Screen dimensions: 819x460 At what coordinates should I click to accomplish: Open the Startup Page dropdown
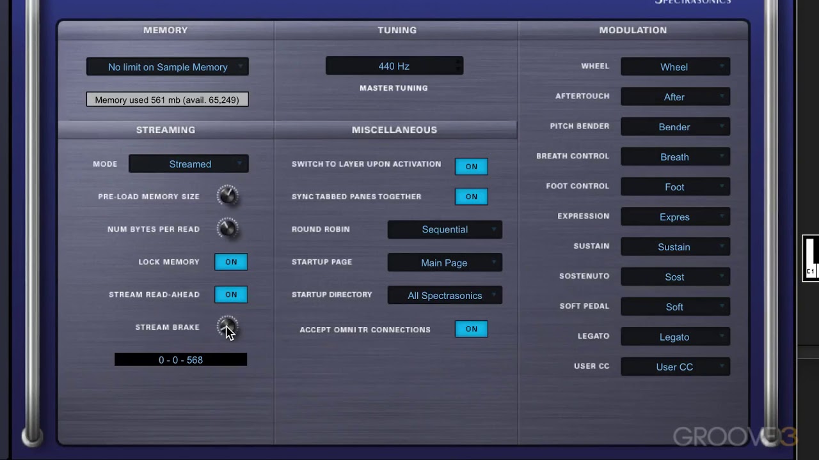pos(445,263)
